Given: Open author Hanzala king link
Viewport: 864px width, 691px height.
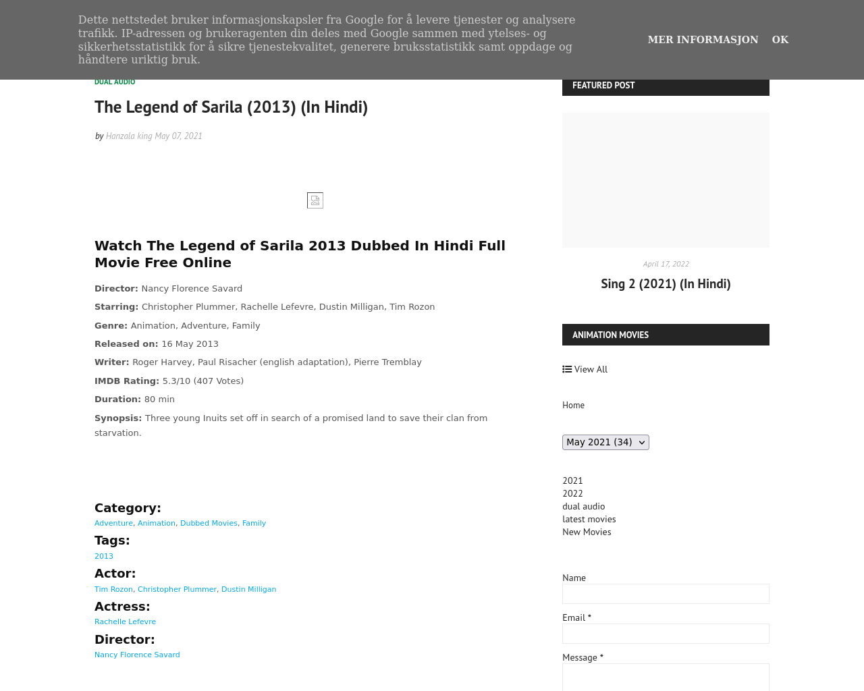Looking at the screenshot, I should point(129,136).
